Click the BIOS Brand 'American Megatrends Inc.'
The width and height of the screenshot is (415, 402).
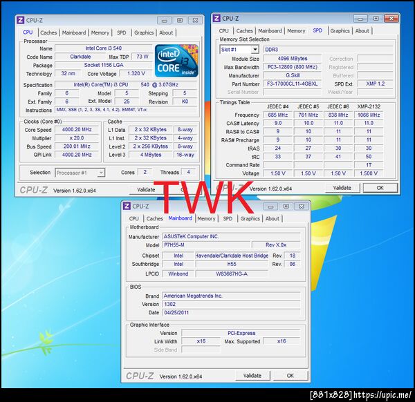(x=231, y=296)
